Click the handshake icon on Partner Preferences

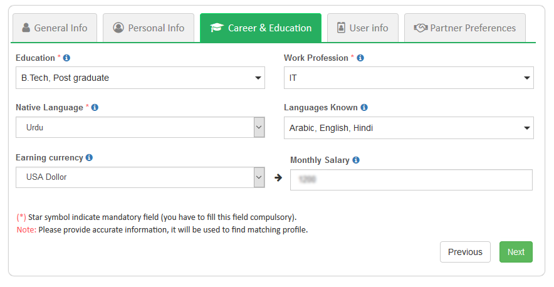click(x=421, y=28)
